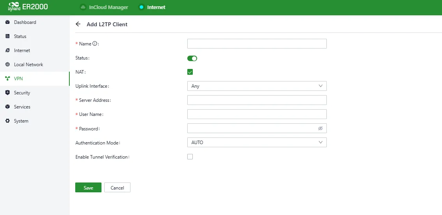Enable Tunnel Verification checkbox

190,157
